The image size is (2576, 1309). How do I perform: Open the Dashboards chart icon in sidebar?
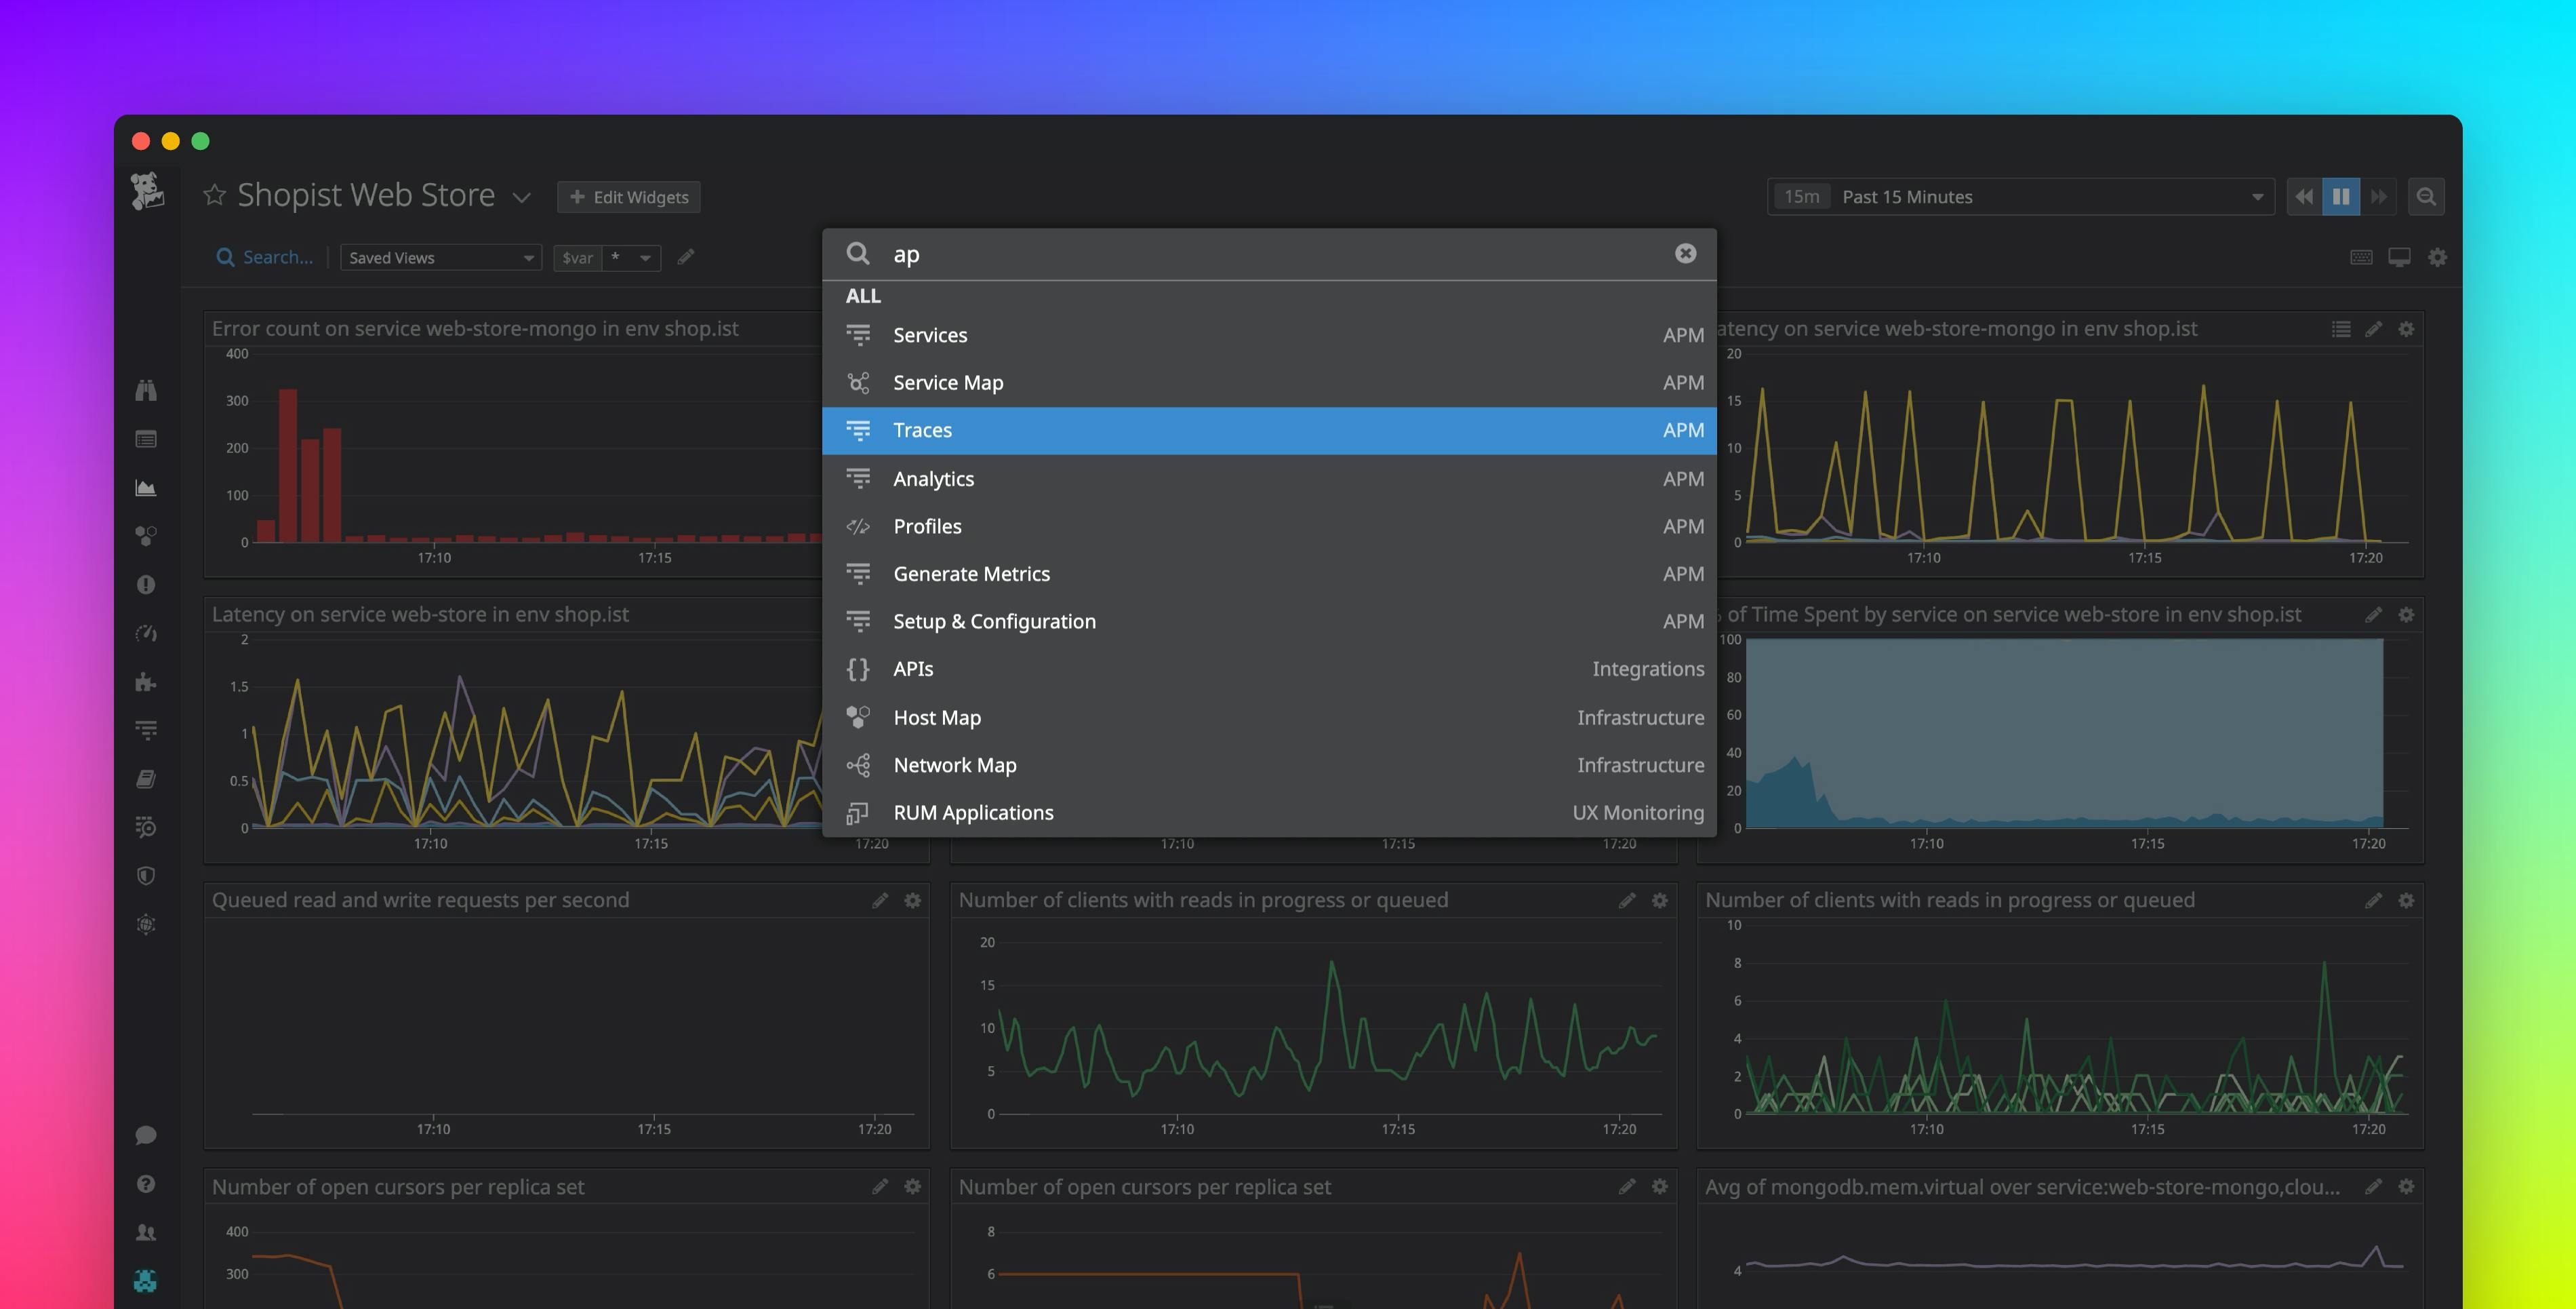(x=146, y=488)
